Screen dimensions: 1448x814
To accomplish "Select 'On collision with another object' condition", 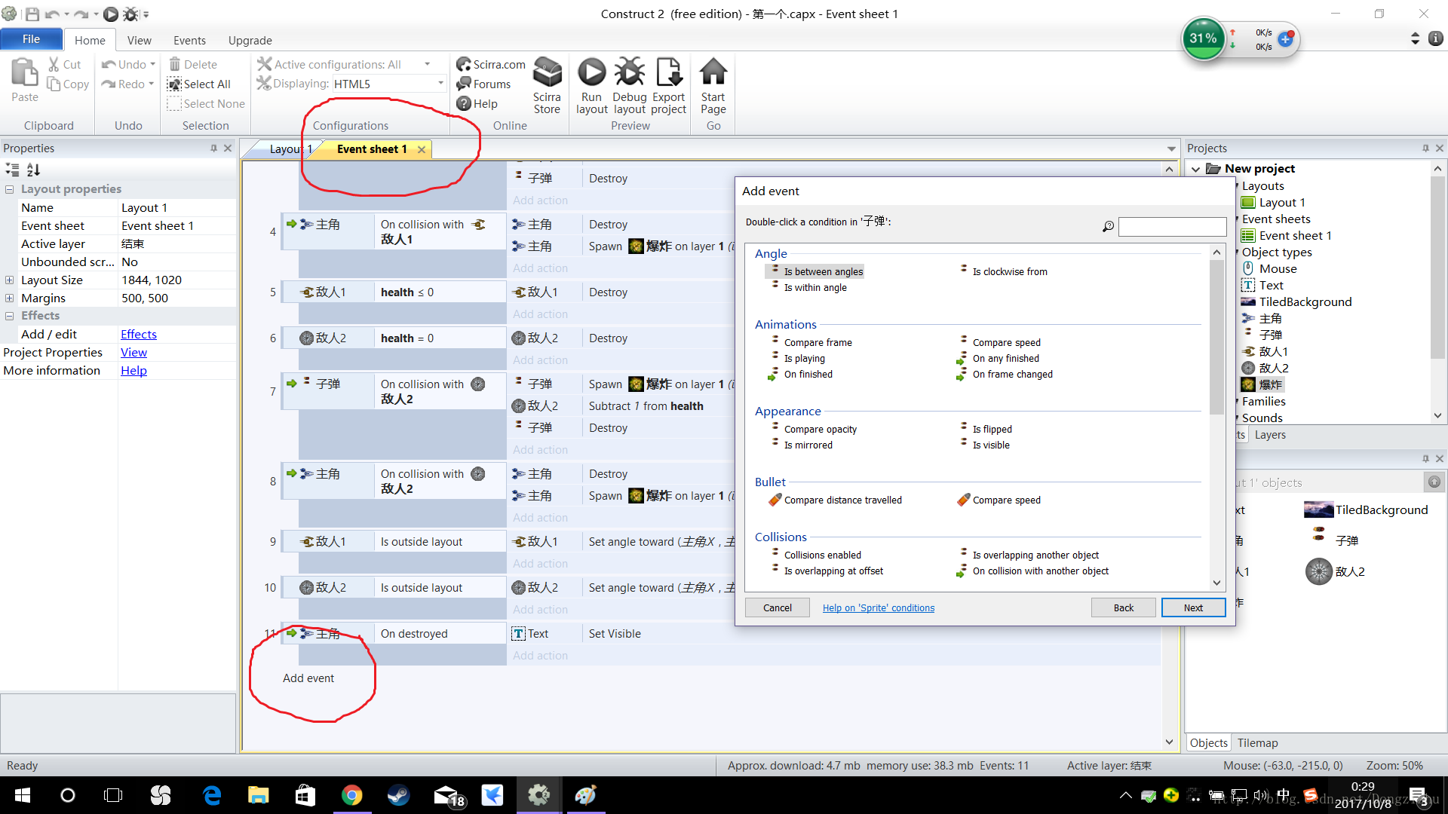I will pos(1040,571).
